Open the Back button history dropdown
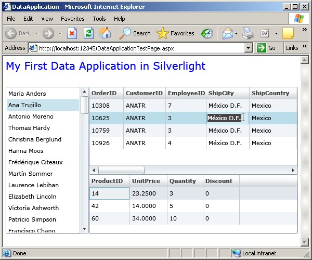Image resolution: width=312 pixels, height=260 pixels. [x=37, y=33]
